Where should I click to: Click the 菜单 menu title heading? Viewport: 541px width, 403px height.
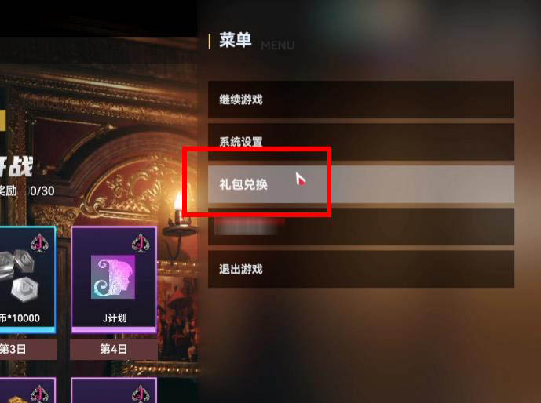point(236,40)
